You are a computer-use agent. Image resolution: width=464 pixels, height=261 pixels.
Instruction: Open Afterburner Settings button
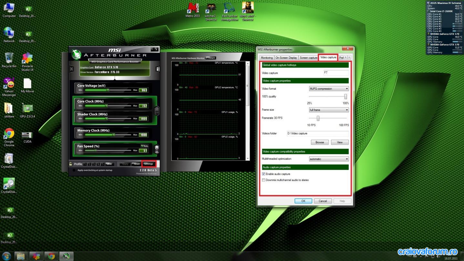click(148, 164)
